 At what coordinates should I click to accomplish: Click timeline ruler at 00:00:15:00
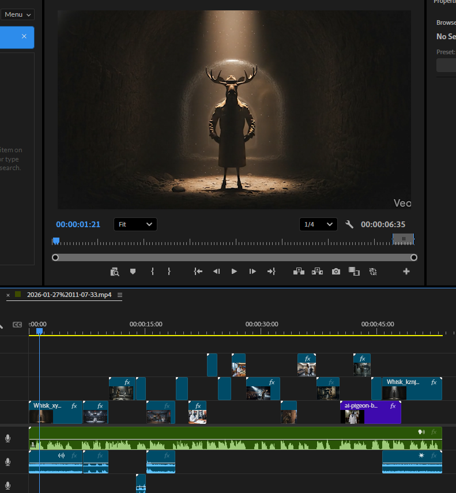coord(145,324)
